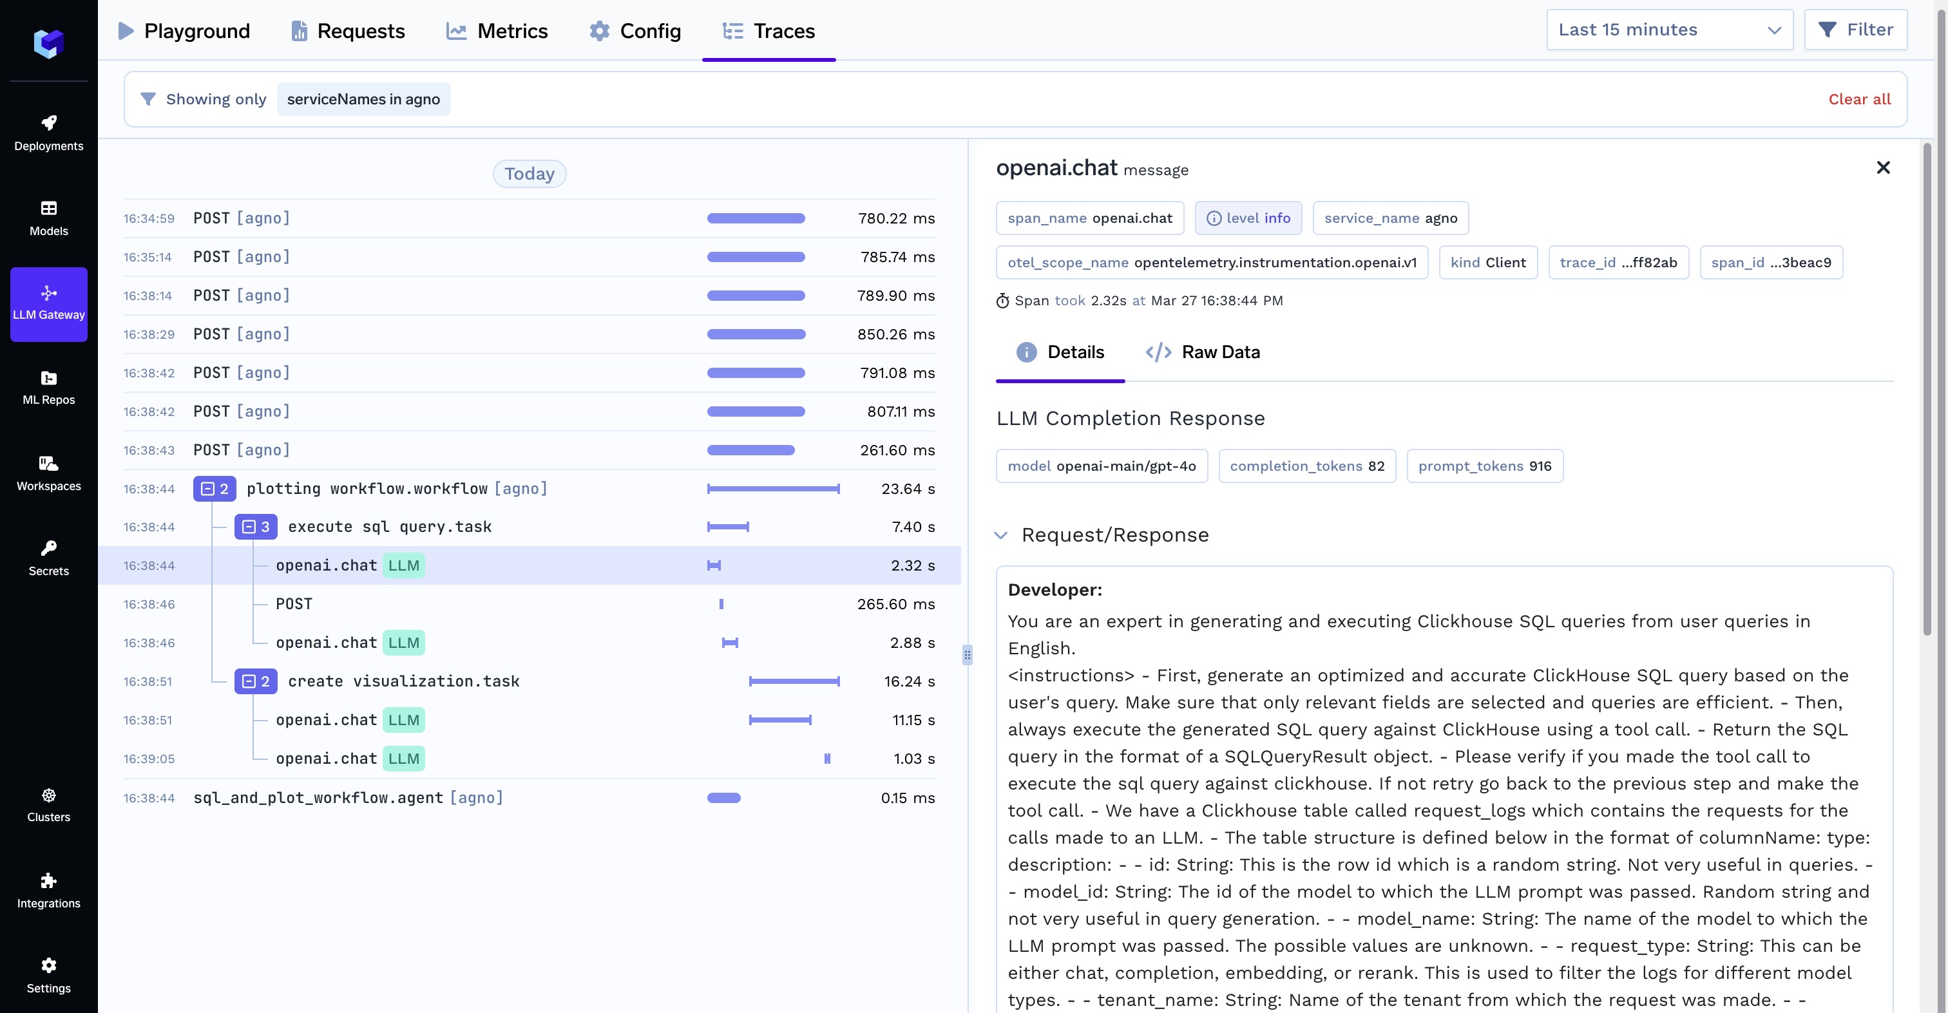This screenshot has width=1948, height=1013.
Task: Select LLM Gateway sidebar icon
Action: pyautogui.click(x=48, y=293)
